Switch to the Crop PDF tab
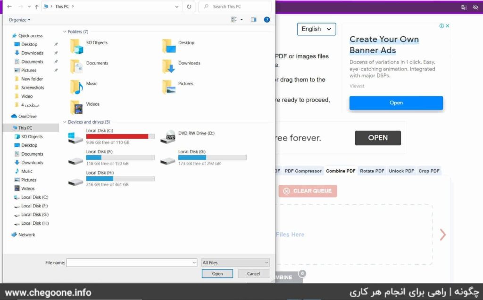The height and width of the screenshot is (300, 483). (429, 171)
